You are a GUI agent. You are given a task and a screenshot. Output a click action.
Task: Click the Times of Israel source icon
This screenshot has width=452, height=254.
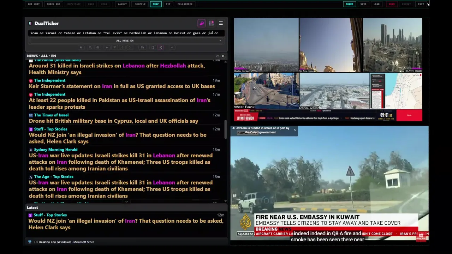point(31,115)
